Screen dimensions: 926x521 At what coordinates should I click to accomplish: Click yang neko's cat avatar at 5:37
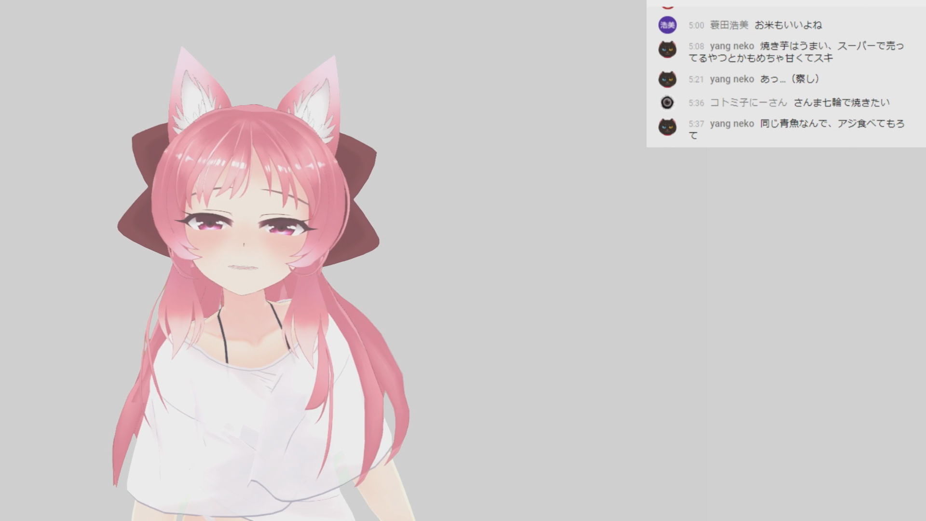pyautogui.click(x=667, y=127)
